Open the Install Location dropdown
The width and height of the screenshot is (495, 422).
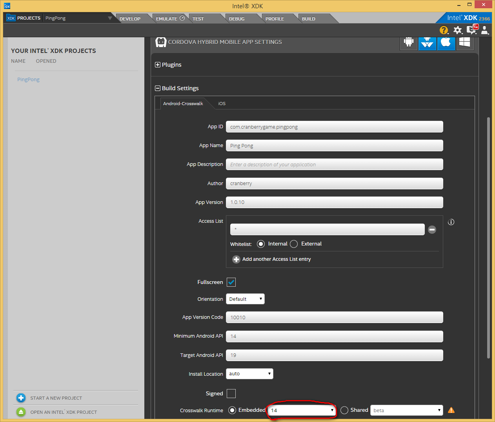click(249, 374)
